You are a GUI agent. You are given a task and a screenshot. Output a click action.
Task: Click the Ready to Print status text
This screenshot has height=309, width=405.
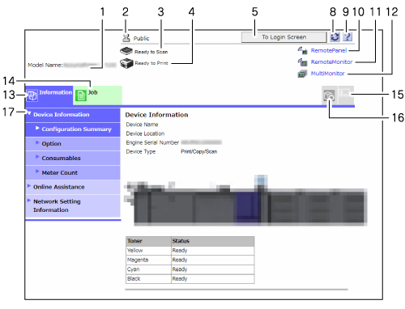151,63
